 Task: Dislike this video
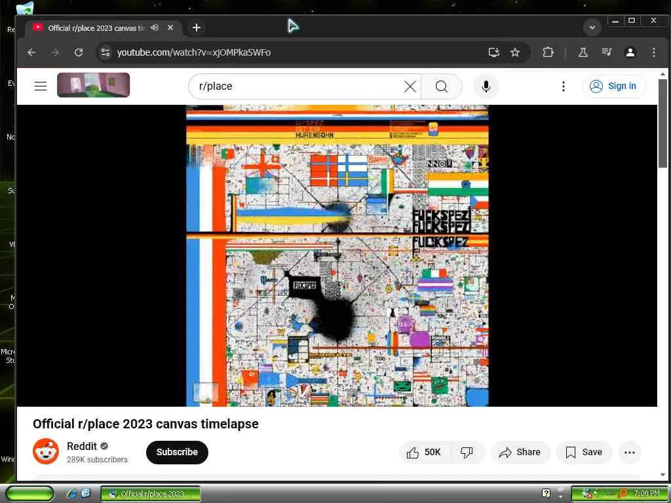click(x=467, y=452)
